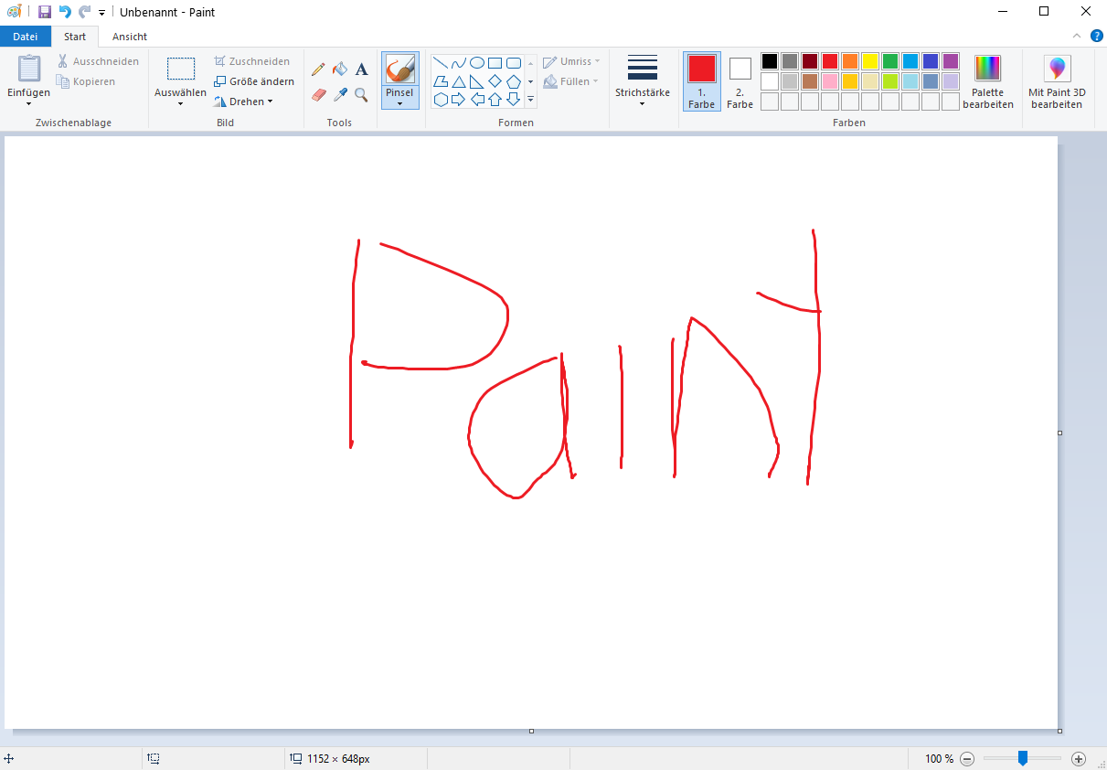This screenshot has height=770, width=1107.
Task: Pick the yellow color swatch
Action: pos(870,61)
